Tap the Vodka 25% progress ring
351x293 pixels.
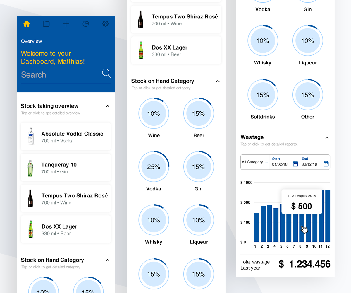point(154,166)
